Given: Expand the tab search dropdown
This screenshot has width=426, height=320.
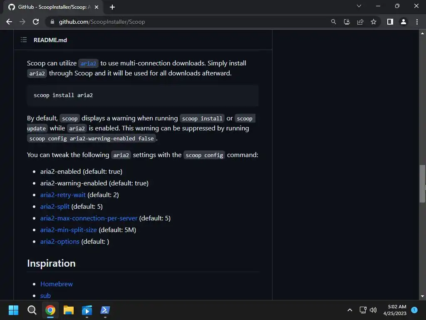Looking at the screenshot, I should [359, 6].
